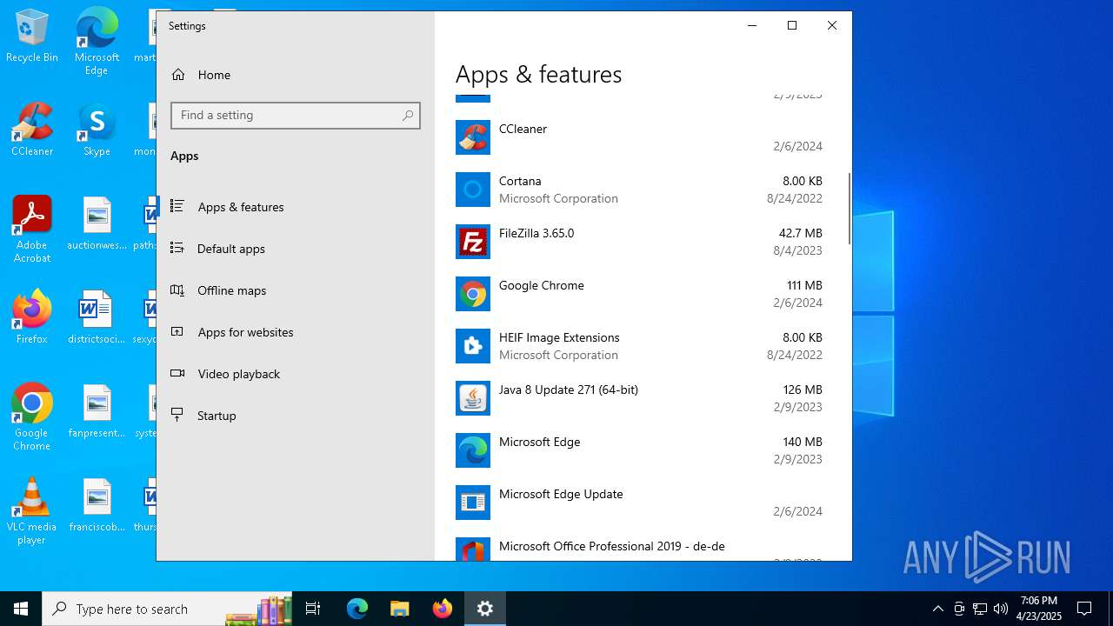The width and height of the screenshot is (1113, 626).
Task: Open the Firefox desktop shortcut
Action: [x=32, y=317]
